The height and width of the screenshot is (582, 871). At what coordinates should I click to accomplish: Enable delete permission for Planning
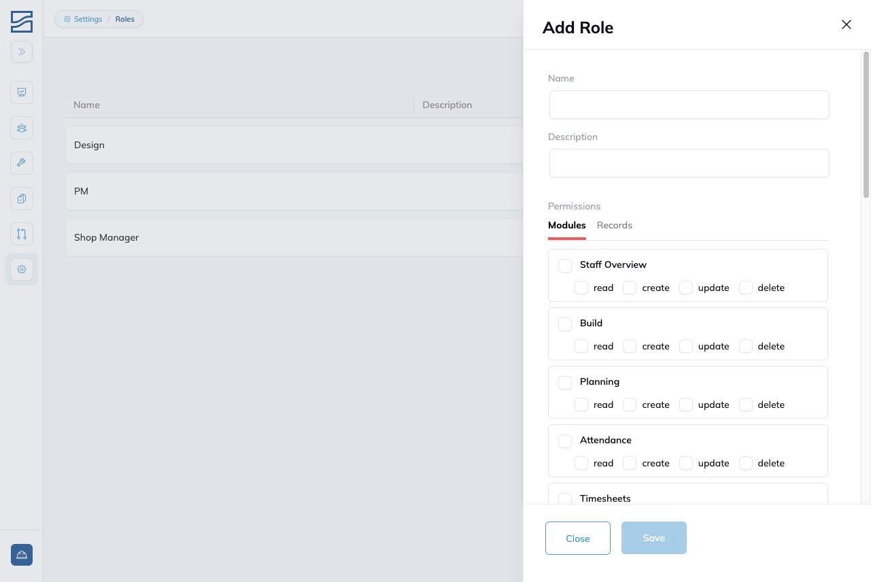746,405
